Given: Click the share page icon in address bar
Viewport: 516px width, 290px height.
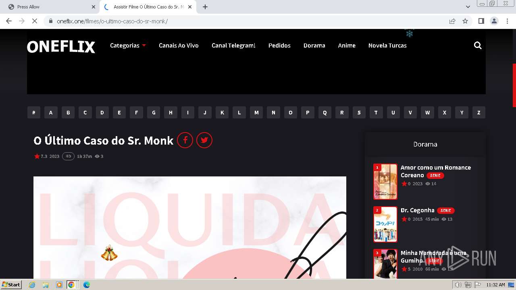Looking at the screenshot, I should point(452,21).
